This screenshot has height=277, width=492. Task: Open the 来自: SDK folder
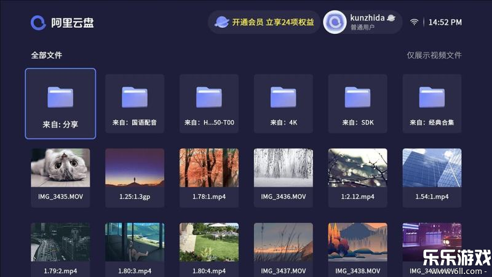[x=358, y=103]
